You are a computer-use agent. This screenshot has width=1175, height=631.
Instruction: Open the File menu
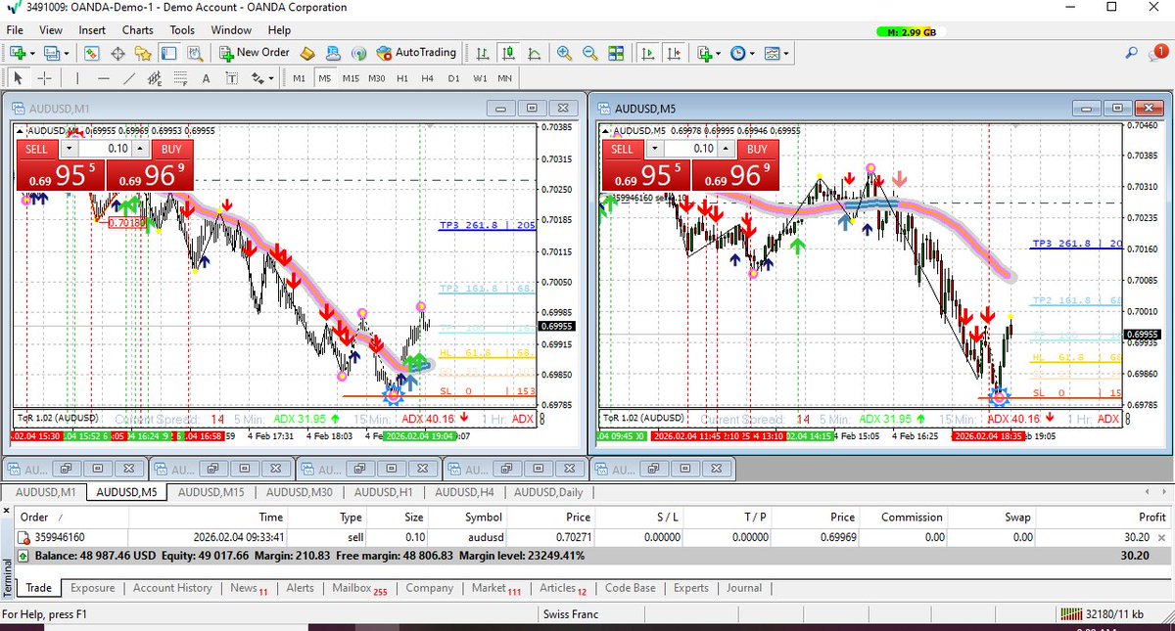point(16,30)
